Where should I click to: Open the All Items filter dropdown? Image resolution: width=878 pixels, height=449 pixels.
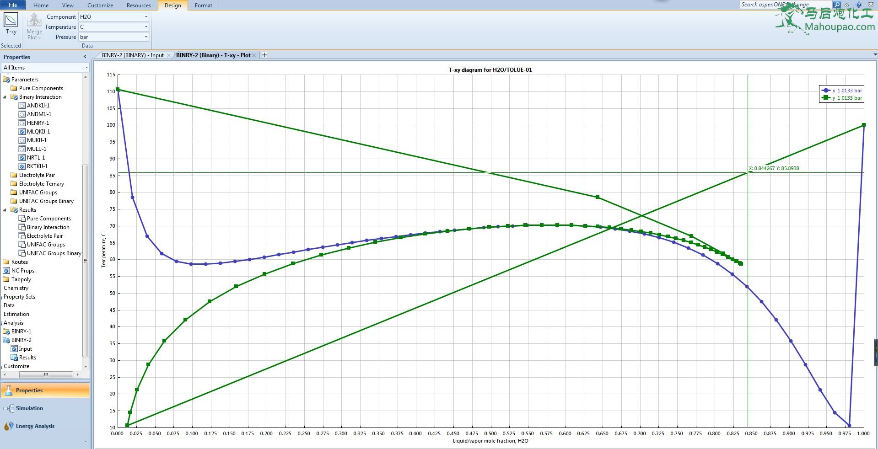pyautogui.click(x=86, y=68)
